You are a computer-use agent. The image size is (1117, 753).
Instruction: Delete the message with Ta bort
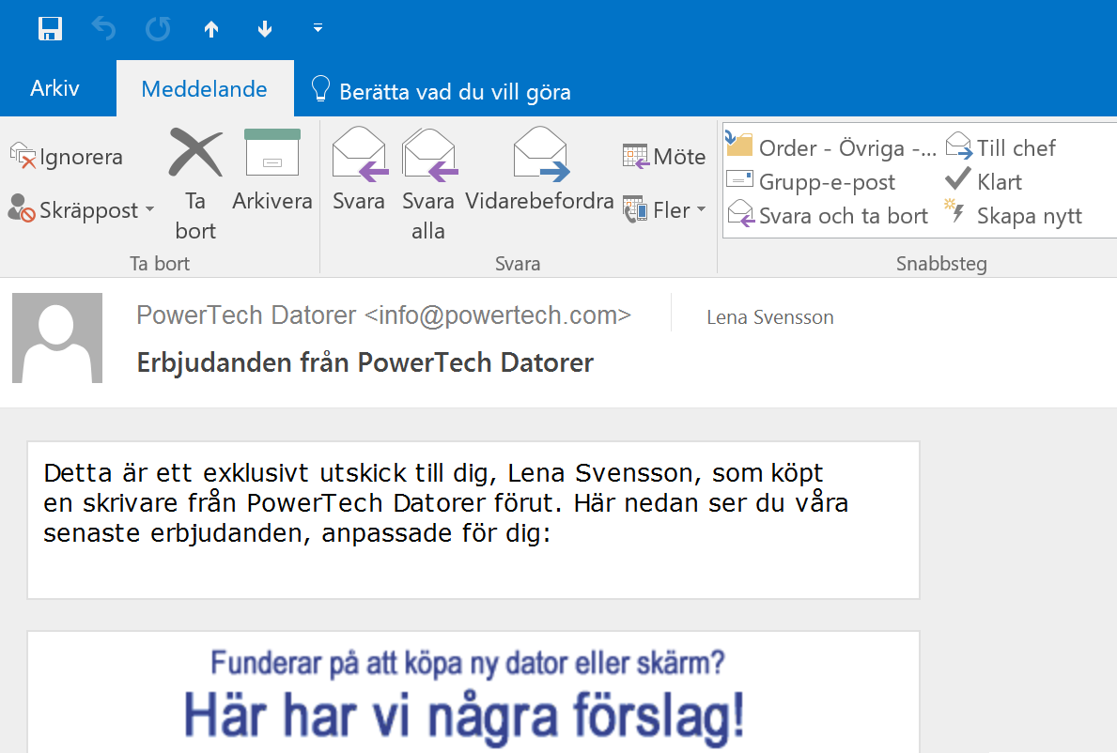[x=195, y=185]
